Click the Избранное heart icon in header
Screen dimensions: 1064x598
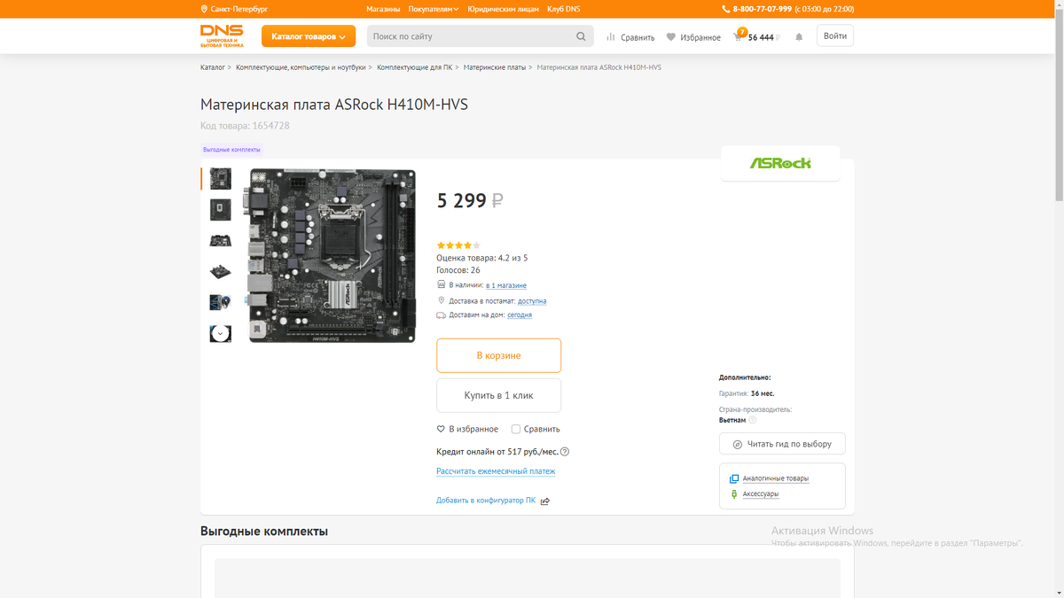pos(671,37)
